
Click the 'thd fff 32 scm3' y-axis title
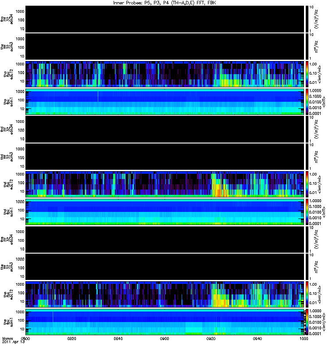pyautogui.click(x=7, y=157)
